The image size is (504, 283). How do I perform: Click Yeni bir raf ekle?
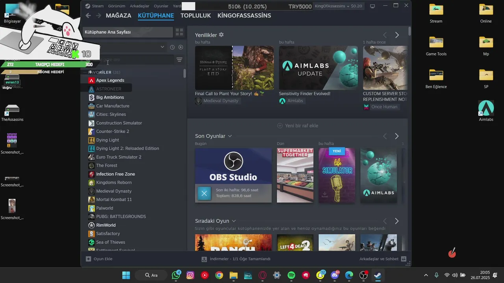pyautogui.click(x=298, y=126)
